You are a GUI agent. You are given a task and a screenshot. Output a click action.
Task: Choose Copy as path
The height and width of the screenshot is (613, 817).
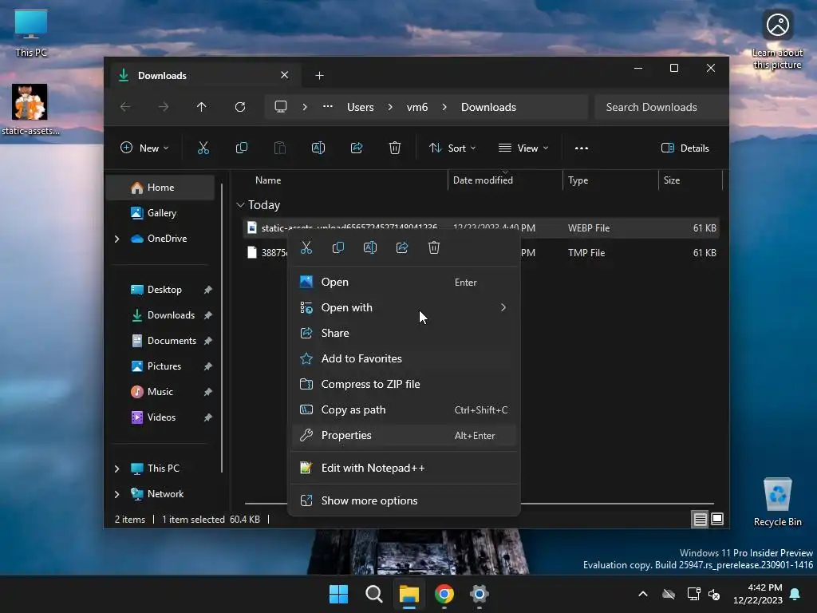click(405, 409)
